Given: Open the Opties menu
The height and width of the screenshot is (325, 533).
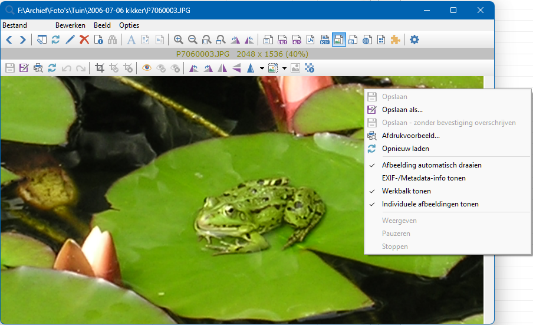Looking at the screenshot, I should pyautogui.click(x=129, y=25).
